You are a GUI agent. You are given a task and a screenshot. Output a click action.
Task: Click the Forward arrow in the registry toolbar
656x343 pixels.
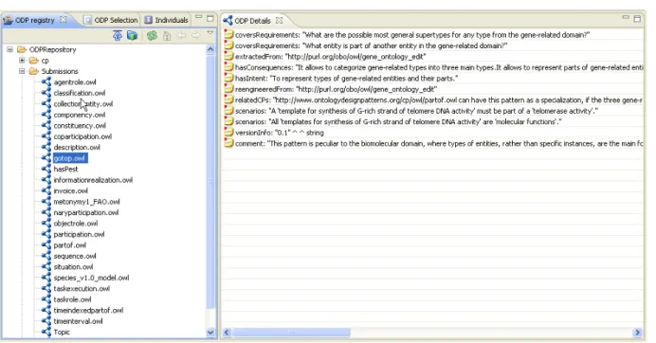click(x=195, y=36)
